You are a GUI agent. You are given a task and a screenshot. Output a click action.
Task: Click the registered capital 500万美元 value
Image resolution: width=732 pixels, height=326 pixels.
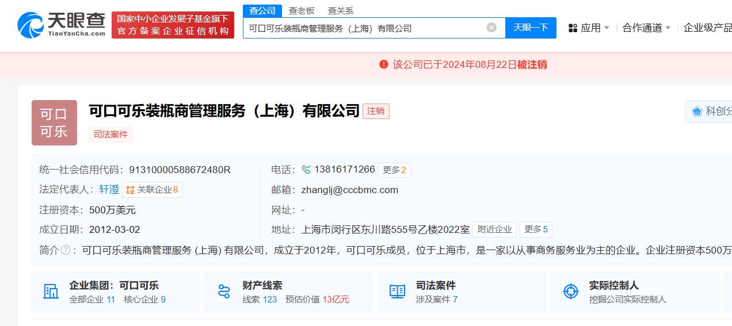click(112, 210)
